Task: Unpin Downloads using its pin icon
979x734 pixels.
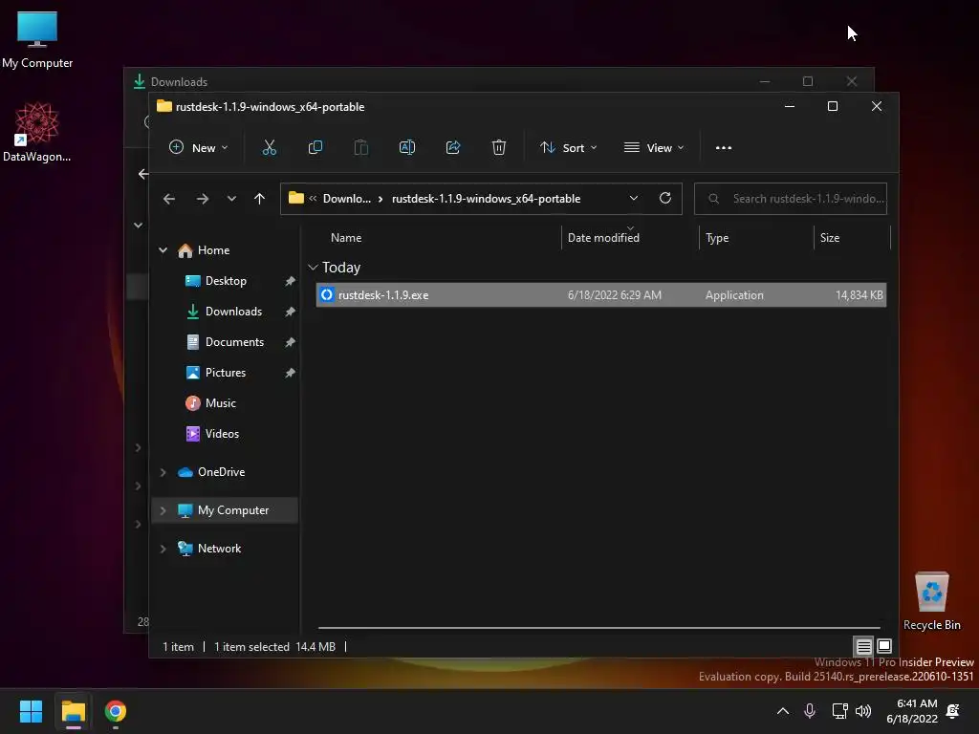Action: (290, 311)
